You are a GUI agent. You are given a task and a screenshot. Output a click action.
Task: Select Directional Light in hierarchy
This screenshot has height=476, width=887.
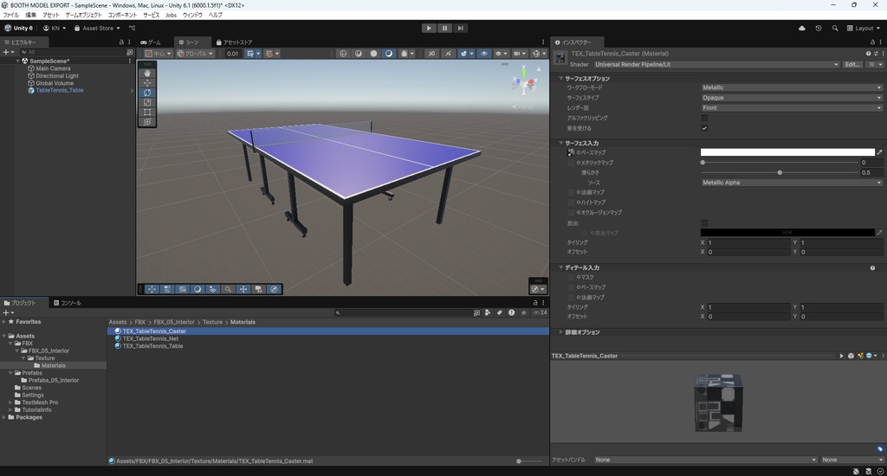(x=57, y=76)
